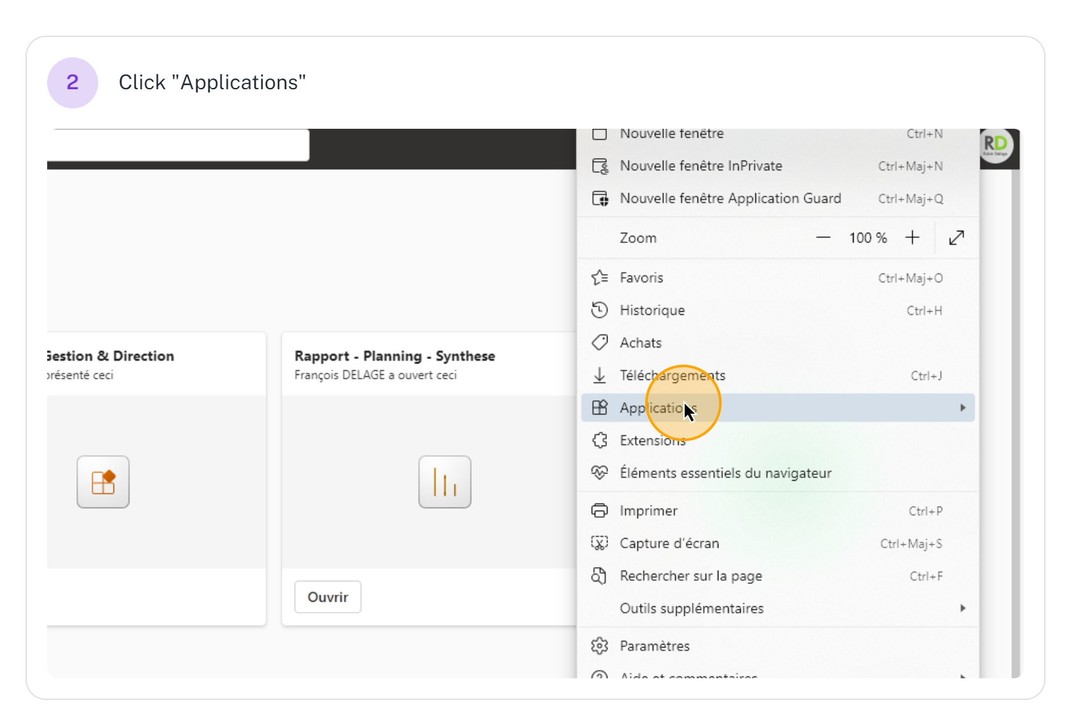Image resolution: width=1071 pixels, height=728 pixels.
Task: Click the Favoris star icon
Action: click(x=599, y=277)
